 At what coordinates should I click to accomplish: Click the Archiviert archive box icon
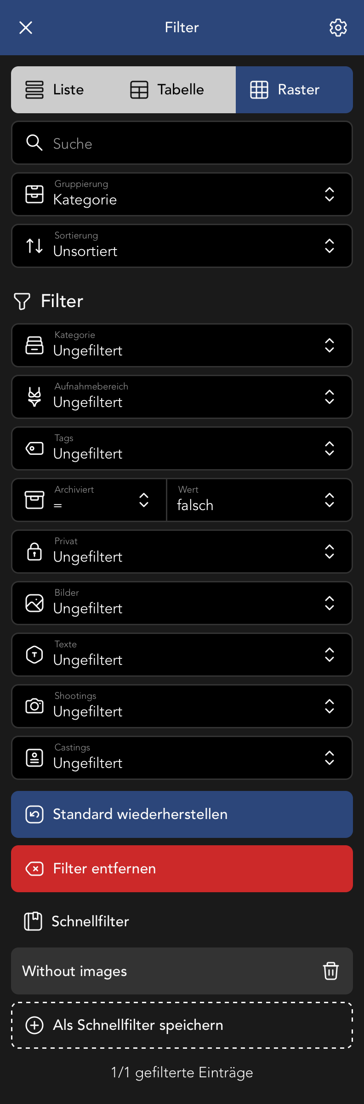pos(34,500)
